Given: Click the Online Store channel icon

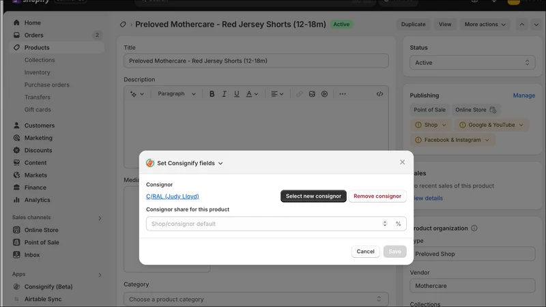Looking at the screenshot, I should [x=16, y=230].
